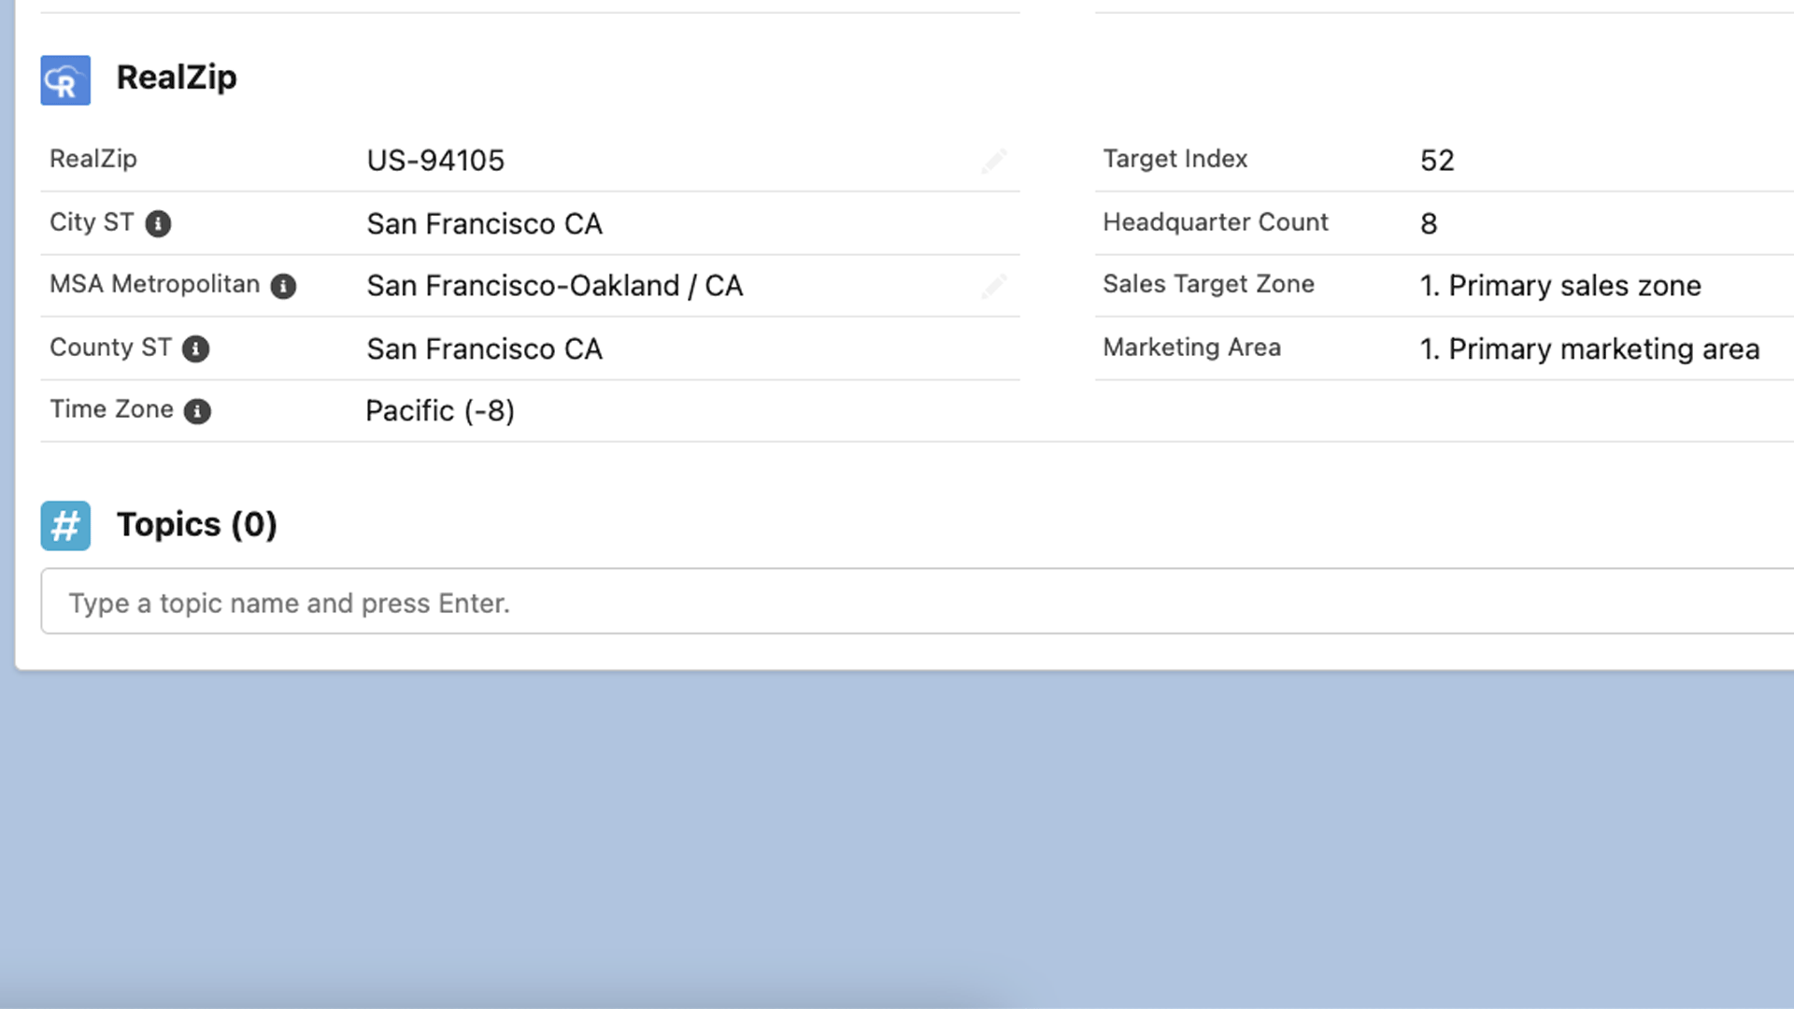Viewport: 1794px width, 1009px height.
Task: Select the City ST value San Francisco CA
Action: (484, 224)
